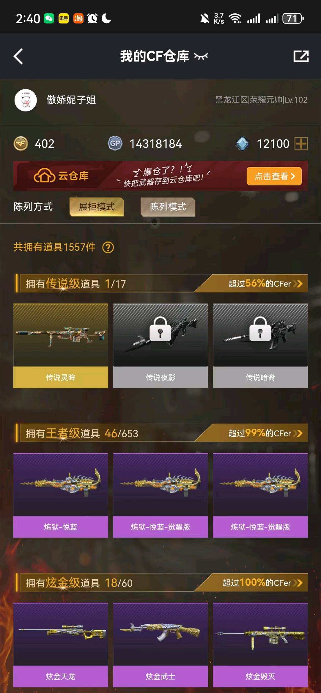Open the 炼狱-悦蓝 weapon card
This screenshot has width=321, height=693.
[x=61, y=495]
